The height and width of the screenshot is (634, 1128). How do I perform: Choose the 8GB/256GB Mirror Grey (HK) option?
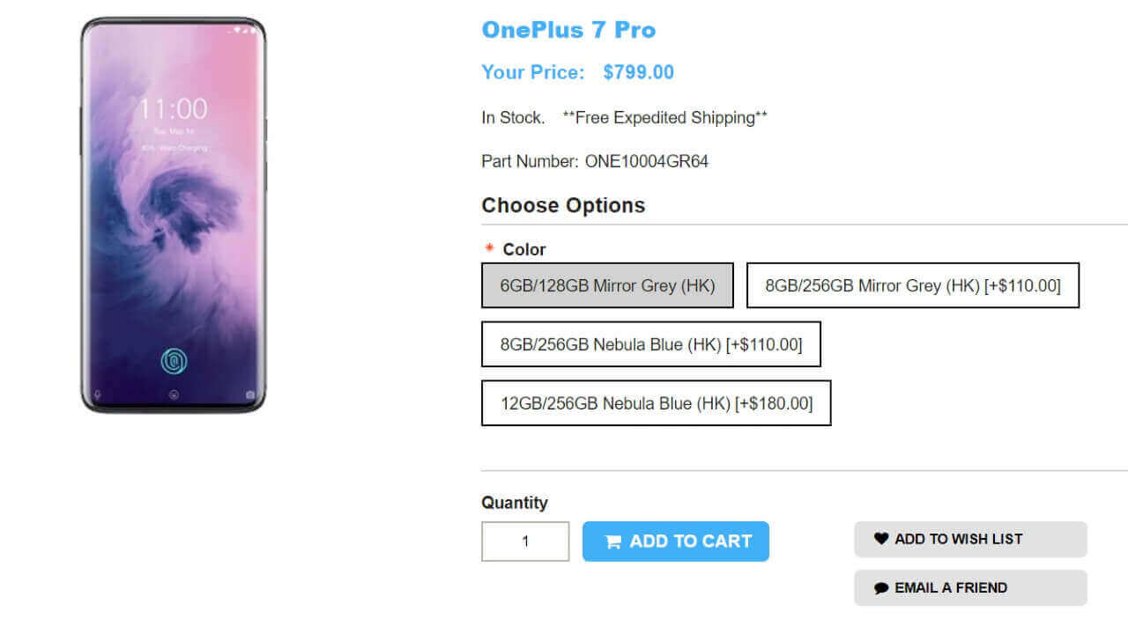[912, 285]
